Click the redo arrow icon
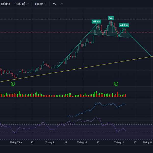The height and width of the screenshot is (153, 153). [62, 4]
